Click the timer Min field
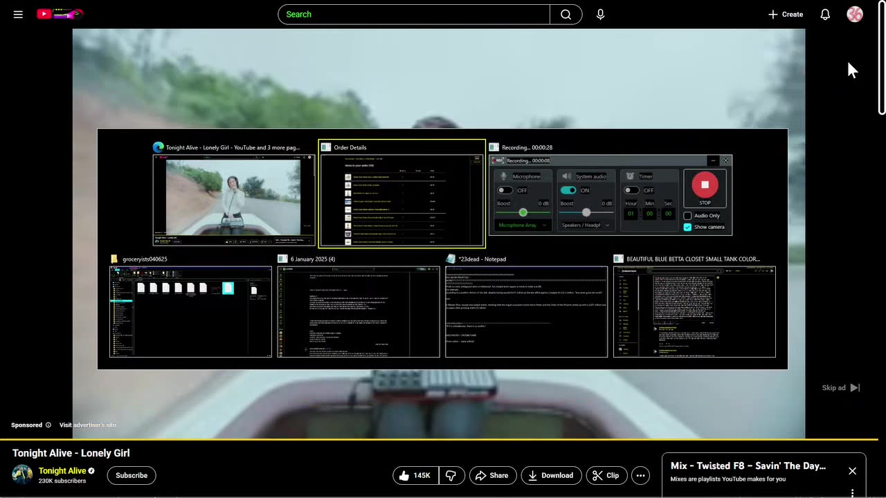The image size is (886, 498). 649,214
